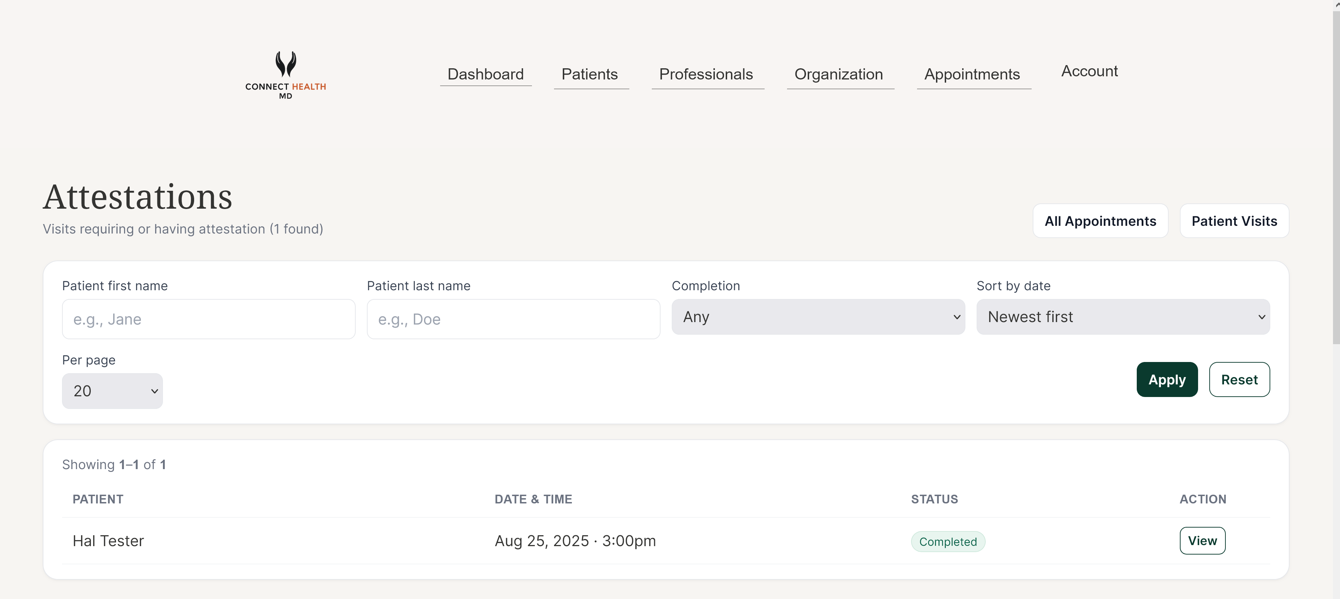This screenshot has width=1340, height=599.
Task: Go to the Organization section
Action: coord(839,74)
